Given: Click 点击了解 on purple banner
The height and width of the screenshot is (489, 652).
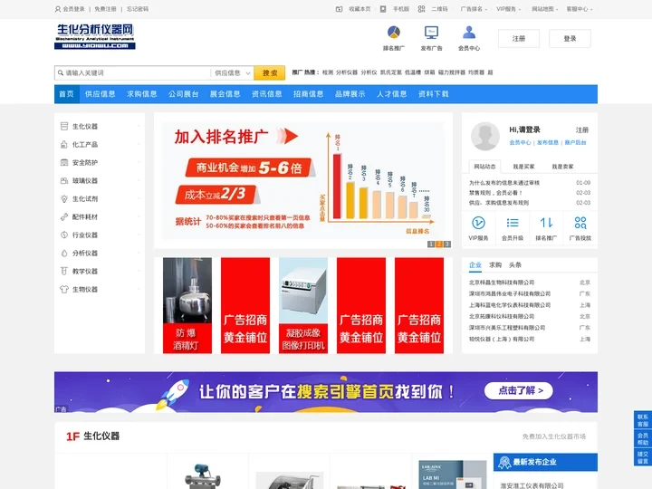Looking at the screenshot, I should [519, 390].
